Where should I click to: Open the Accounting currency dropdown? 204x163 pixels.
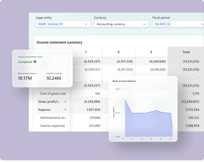pyautogui.click(x=121, y=24)
